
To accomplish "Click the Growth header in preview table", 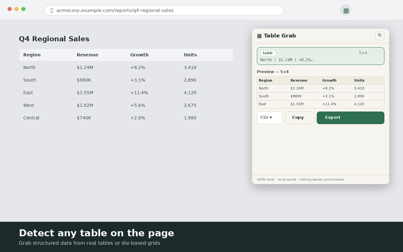I will pyautogui.click(x=329, y=80).
